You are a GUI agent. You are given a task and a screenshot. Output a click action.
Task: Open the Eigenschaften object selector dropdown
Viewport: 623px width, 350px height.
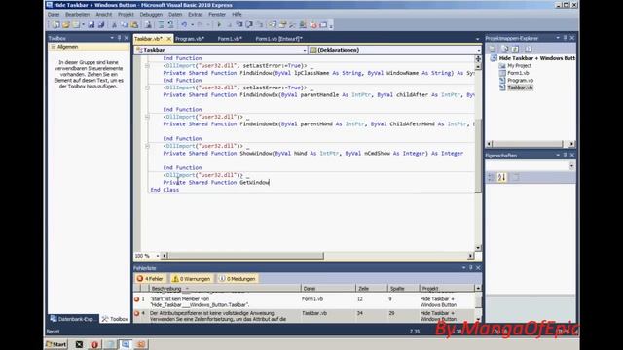571,166
